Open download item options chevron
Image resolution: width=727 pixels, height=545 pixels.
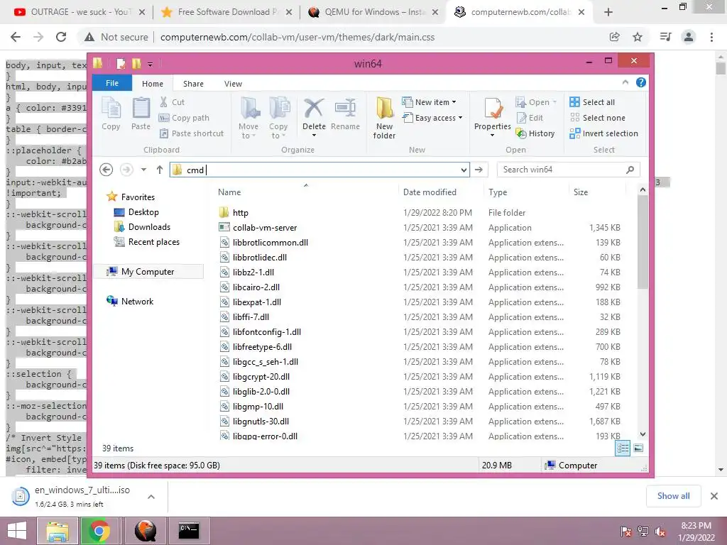pyautogui.click(x=151, y=497)
